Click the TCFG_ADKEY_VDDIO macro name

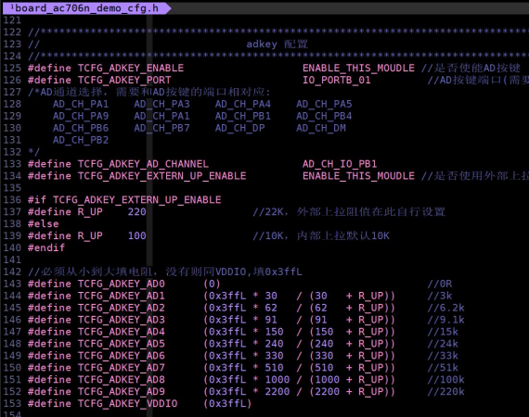(127, 404)
